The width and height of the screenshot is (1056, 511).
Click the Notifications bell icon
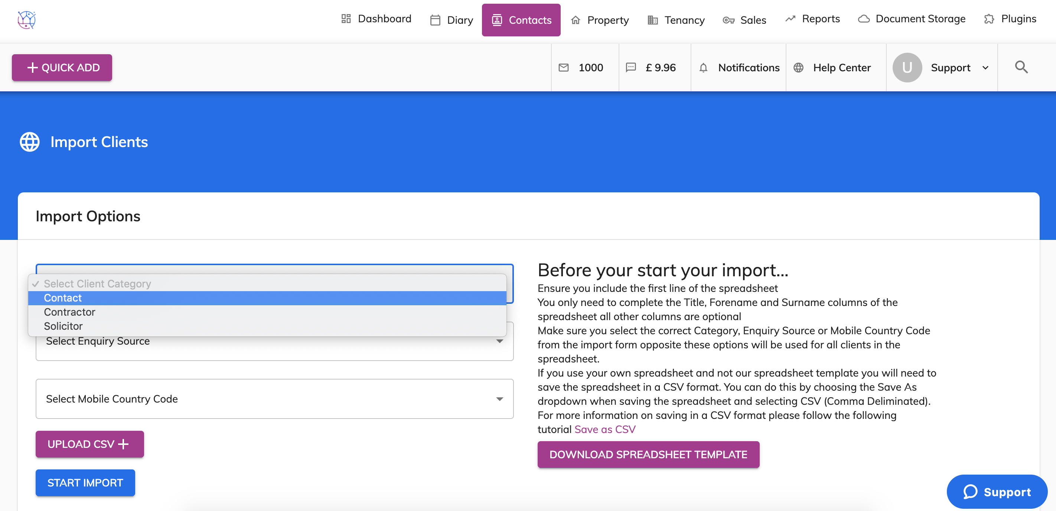click(703, 68)
